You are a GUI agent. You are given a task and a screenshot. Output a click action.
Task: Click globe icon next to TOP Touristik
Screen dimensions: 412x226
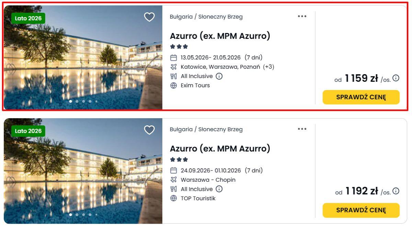click(x=174, y=198)
